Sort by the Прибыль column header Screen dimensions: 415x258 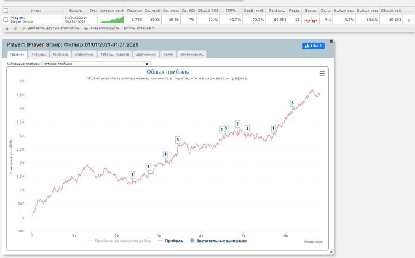coord(277,11)
